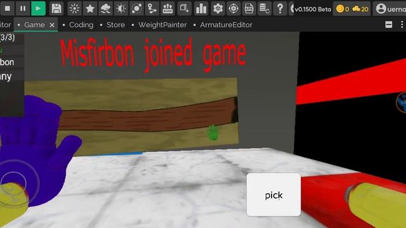The width and height of the screenshot is (406, 228).
Task: Open the brightness contrast icon
Action: pyautogui.click(x=121, y=8)
